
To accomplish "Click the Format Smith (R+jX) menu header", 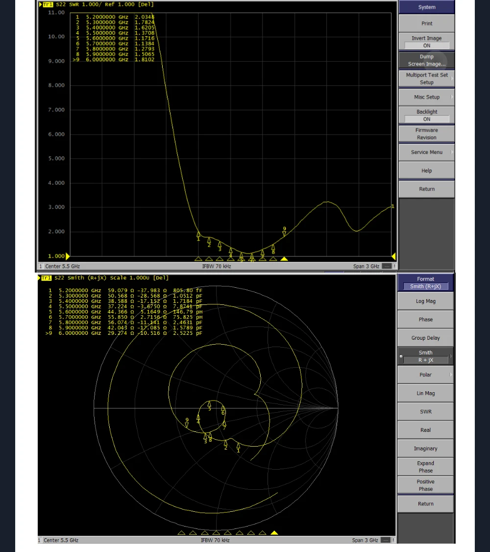I will point(426,283).
